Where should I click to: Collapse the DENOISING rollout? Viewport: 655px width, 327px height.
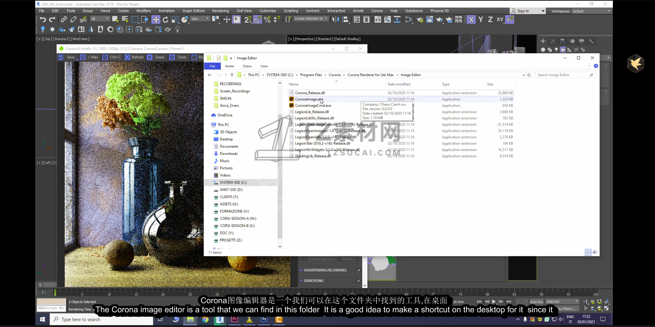pos(301,281)
